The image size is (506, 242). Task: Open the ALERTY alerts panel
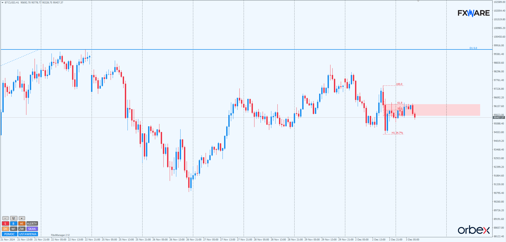tap(32, 224)
